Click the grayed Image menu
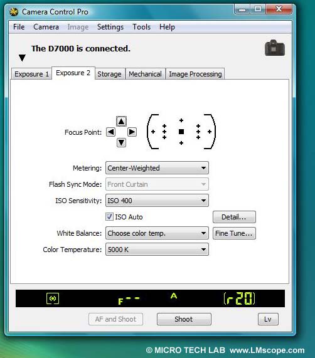 pyautogui.click(x=78, y=27)
